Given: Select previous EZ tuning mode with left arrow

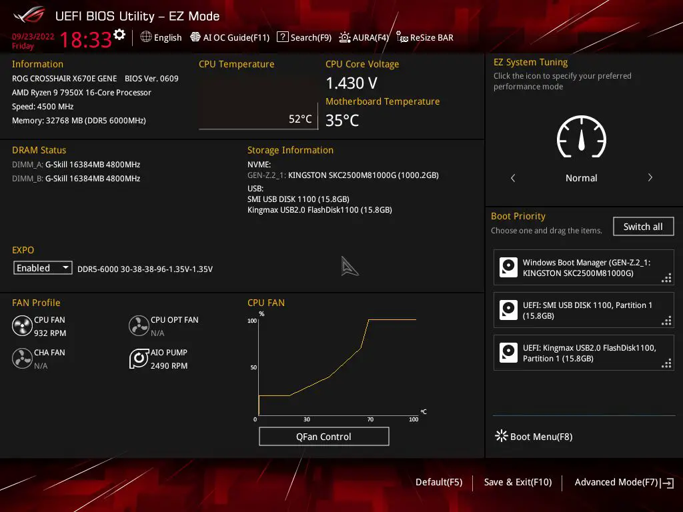Looking at the screenshot, I should 513,177.
